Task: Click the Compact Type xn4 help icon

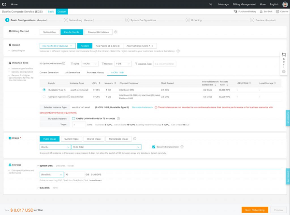Action: click(69, 96)
